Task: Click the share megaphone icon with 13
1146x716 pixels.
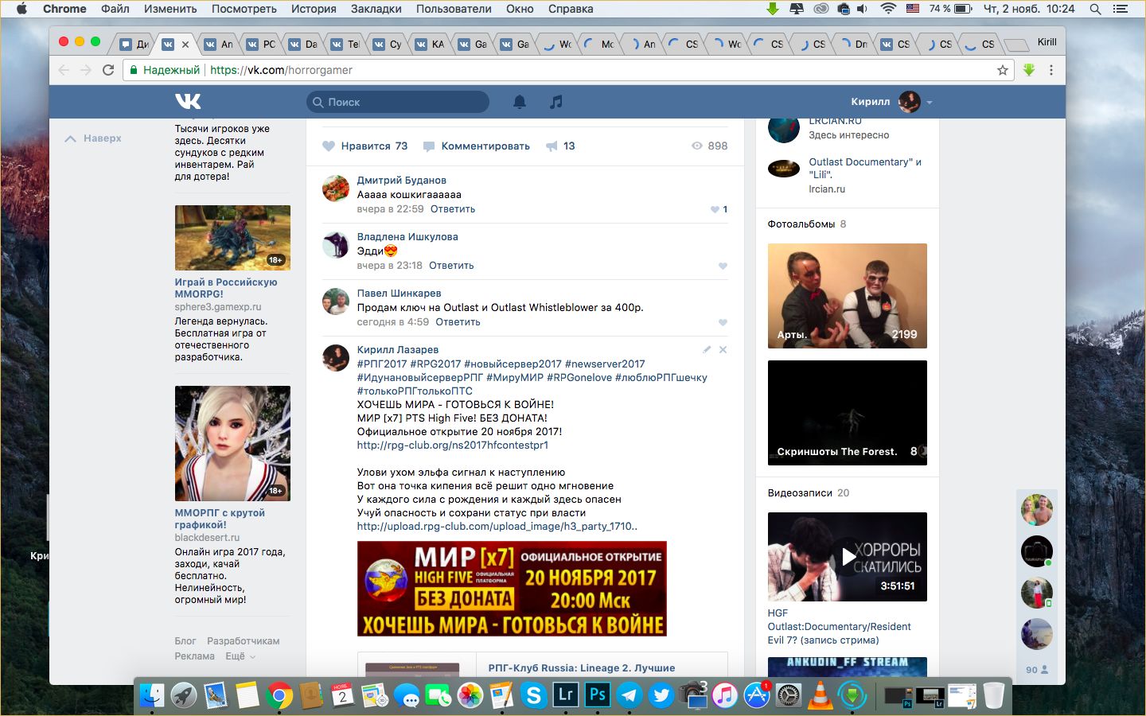Action: (x=552, y=146)
